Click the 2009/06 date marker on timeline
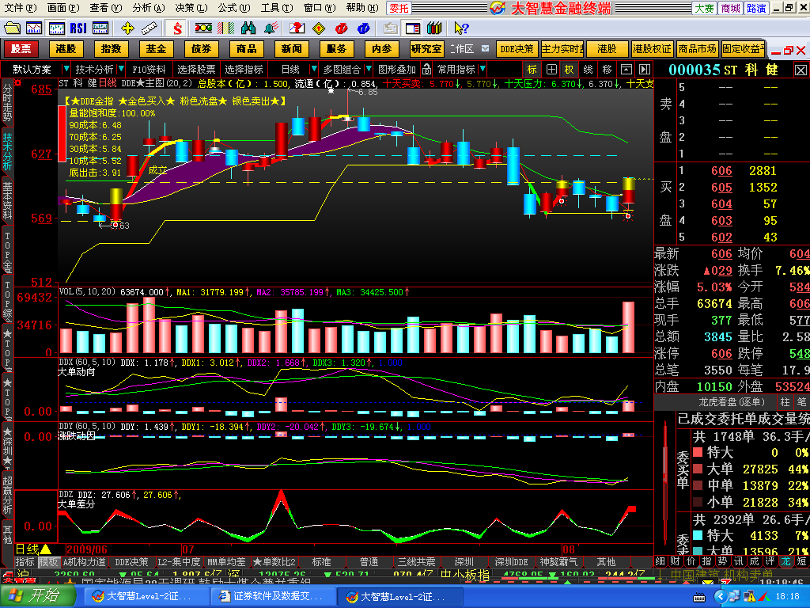 (x=87, y=549)
